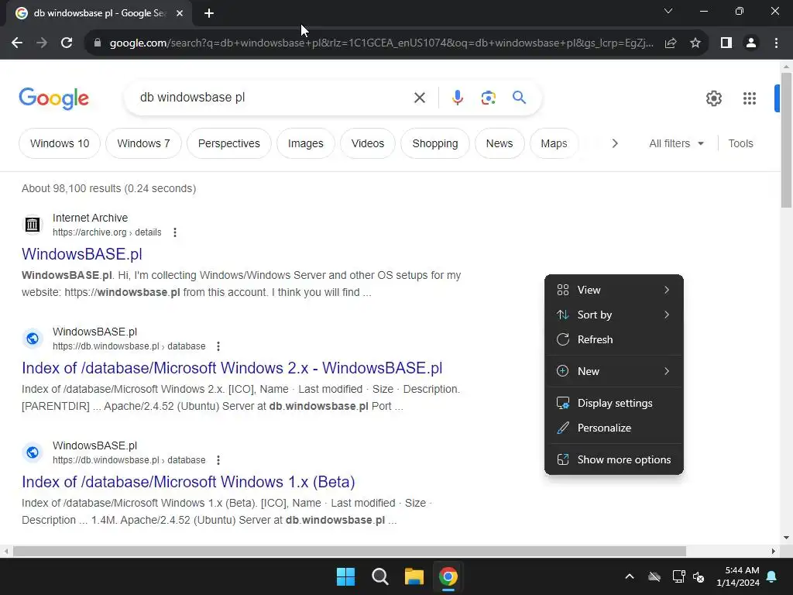The width and height of the screenshot is (793, 595).
Task: Open tab search dropdown chevron
Action: [x=668, y=11]
